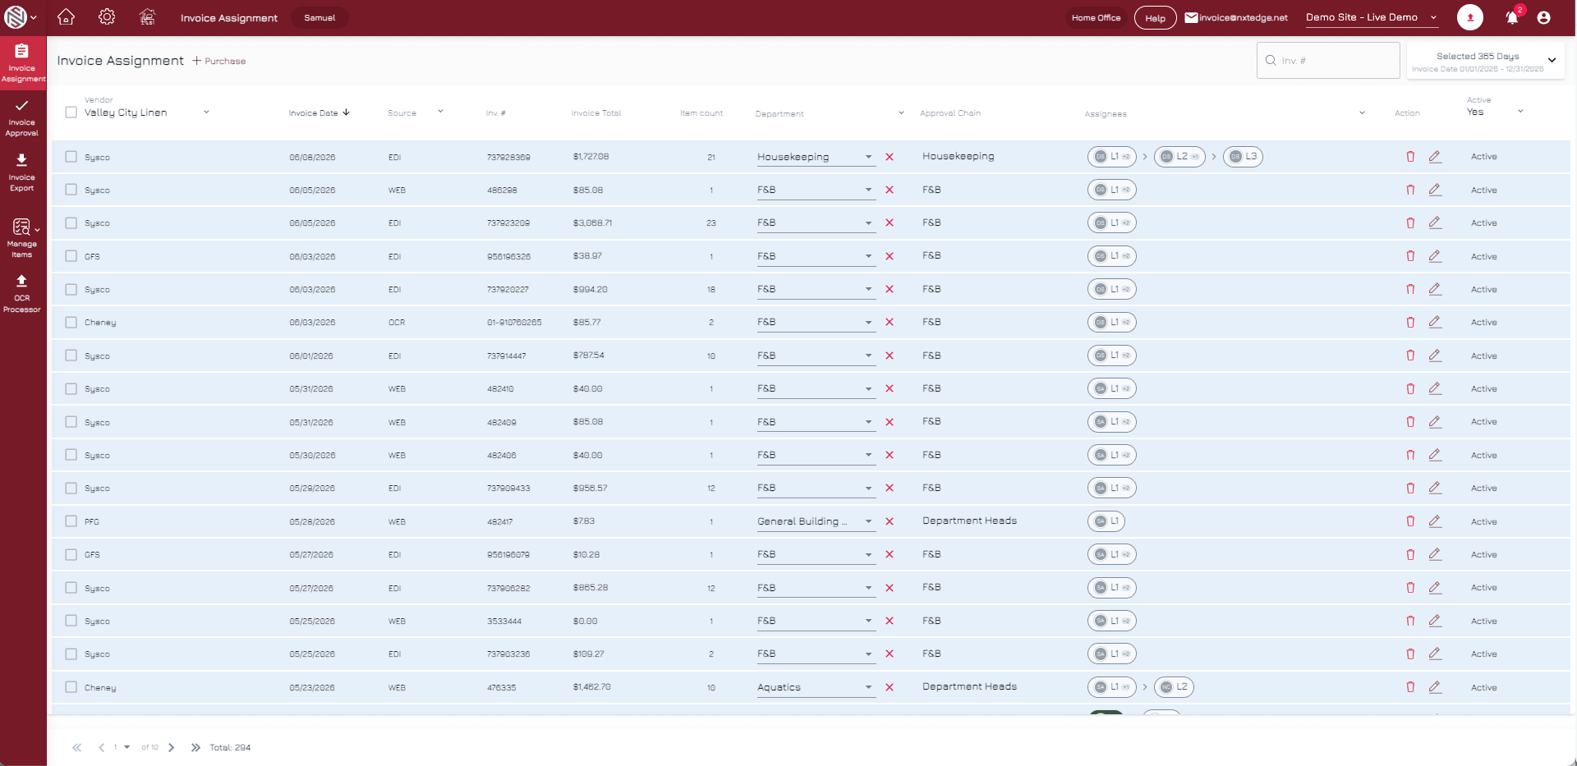The height and width of the screenshot is (766, 1577).
Task: Open user account profile icon
Action: [1543, 17]
